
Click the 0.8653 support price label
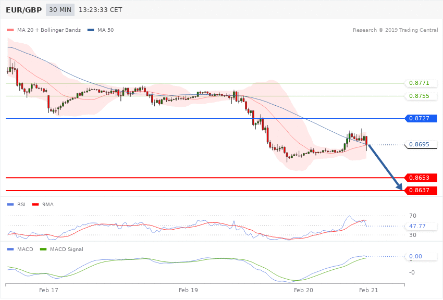pos(421,178)
